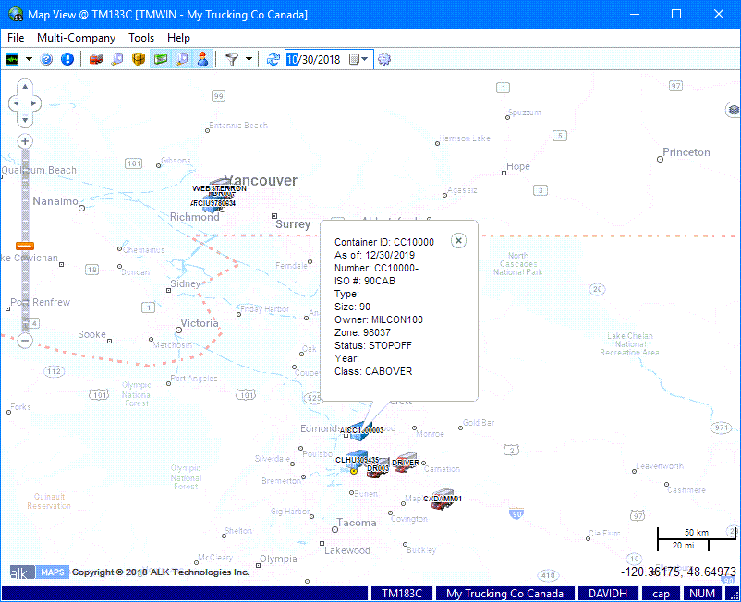Expand the filter funnel dropdown arrow
The height and width of the screenshot is (602, 741).
tap(249, 59)
